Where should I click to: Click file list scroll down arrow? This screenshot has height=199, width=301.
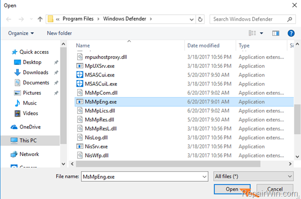[297, 156]
